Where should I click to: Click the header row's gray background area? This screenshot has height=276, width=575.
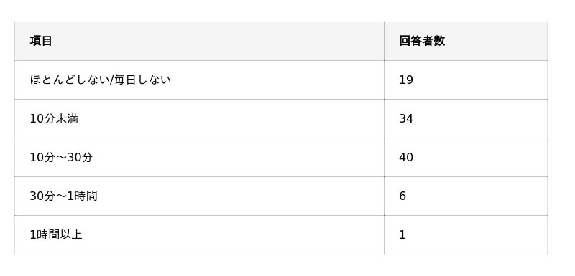click(220, 41)
